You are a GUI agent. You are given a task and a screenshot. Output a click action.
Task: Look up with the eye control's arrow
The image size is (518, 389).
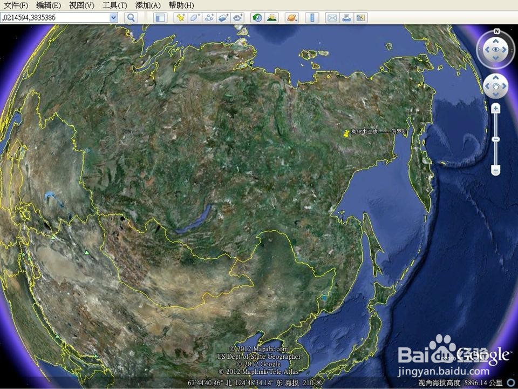pyautogui.click(x=496, y=41)
